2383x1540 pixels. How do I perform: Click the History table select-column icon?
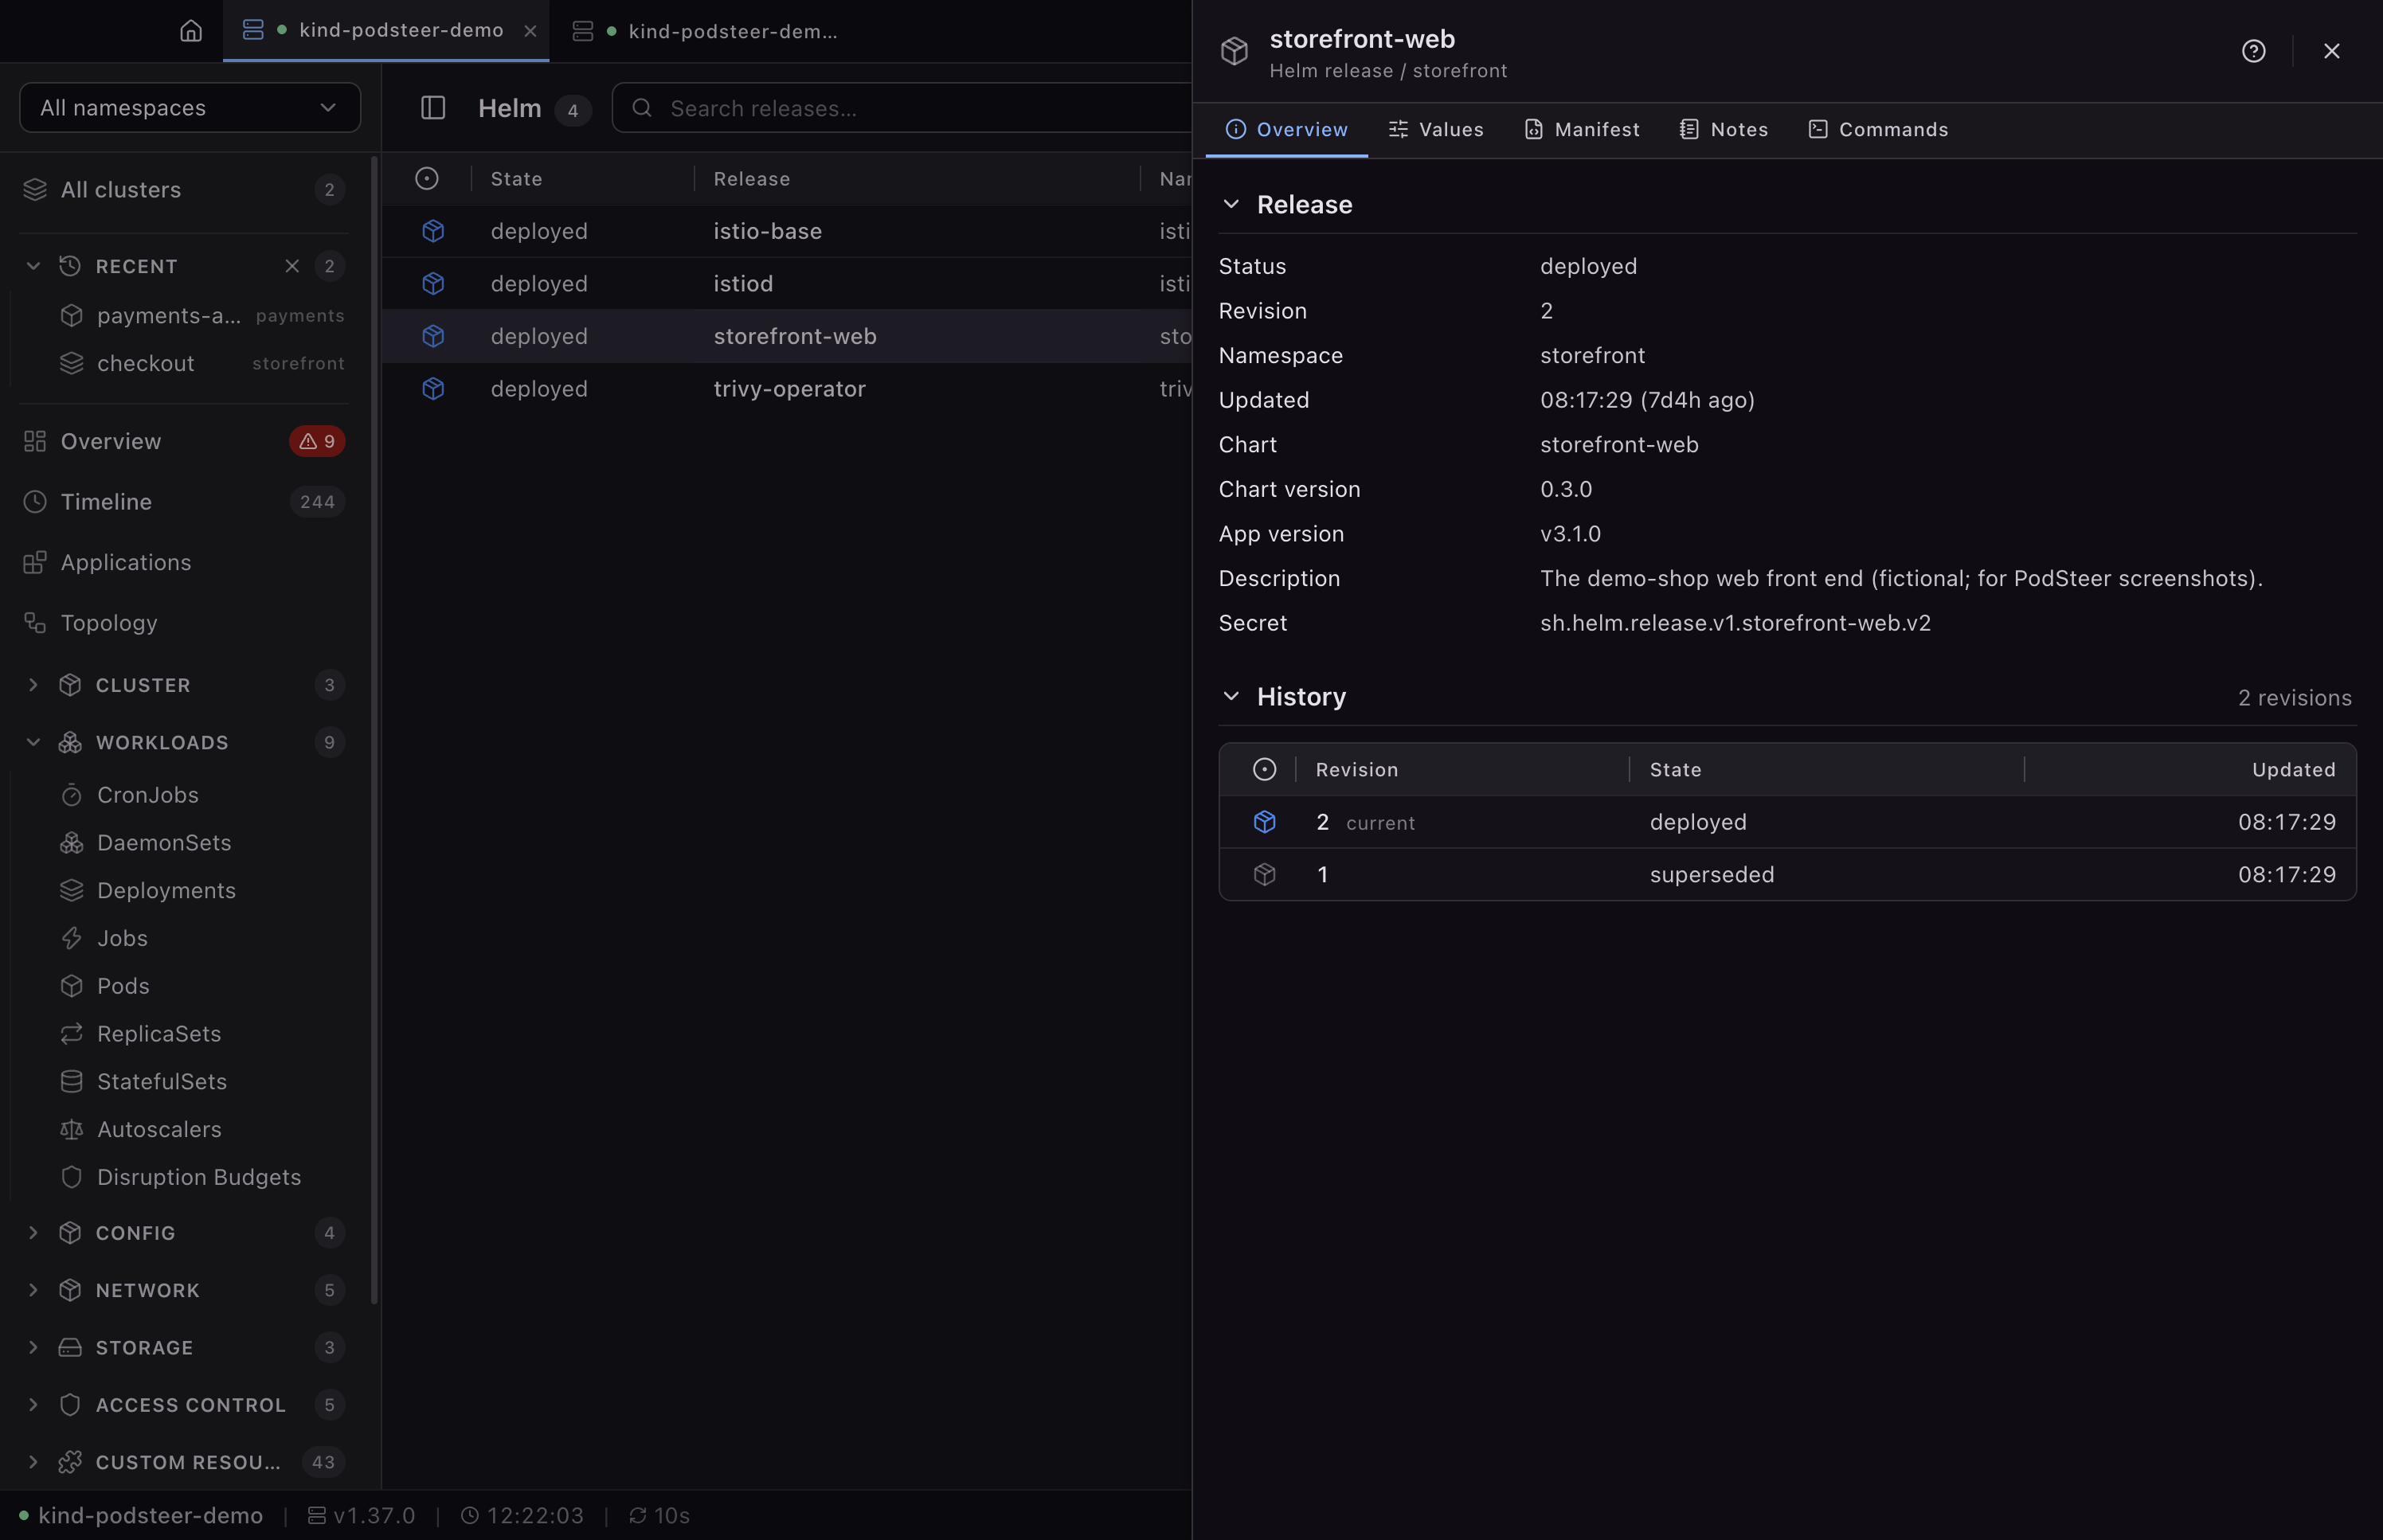click(x=1265, y=769)
